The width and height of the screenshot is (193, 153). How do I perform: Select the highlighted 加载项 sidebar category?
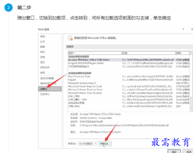tap(50, 89)
